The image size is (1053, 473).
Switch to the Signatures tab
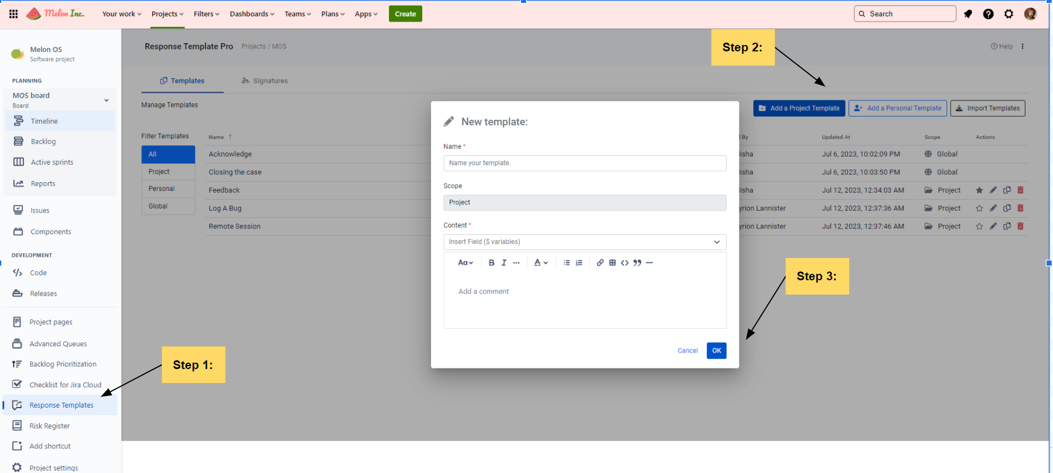coord(265,81)
